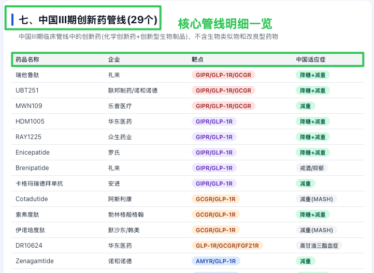
Task: Select the drug name Cotadutide
Action: pos(32,199)
